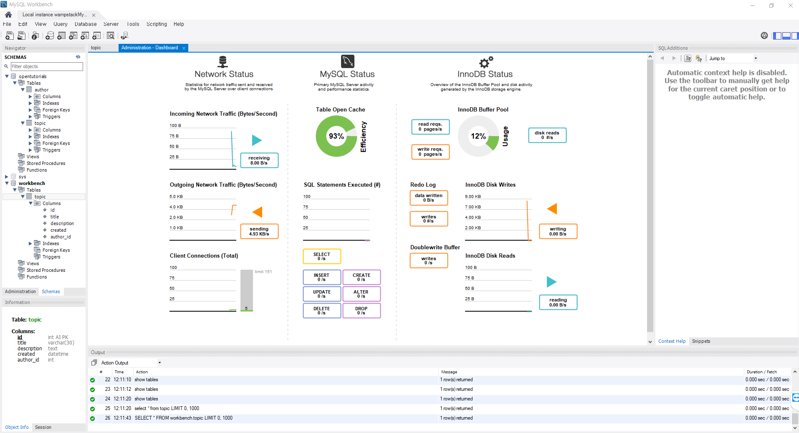Viewport: 799px width, 433px height.
Task: Get context help for caret position
Action: click(x=688, y=58)
